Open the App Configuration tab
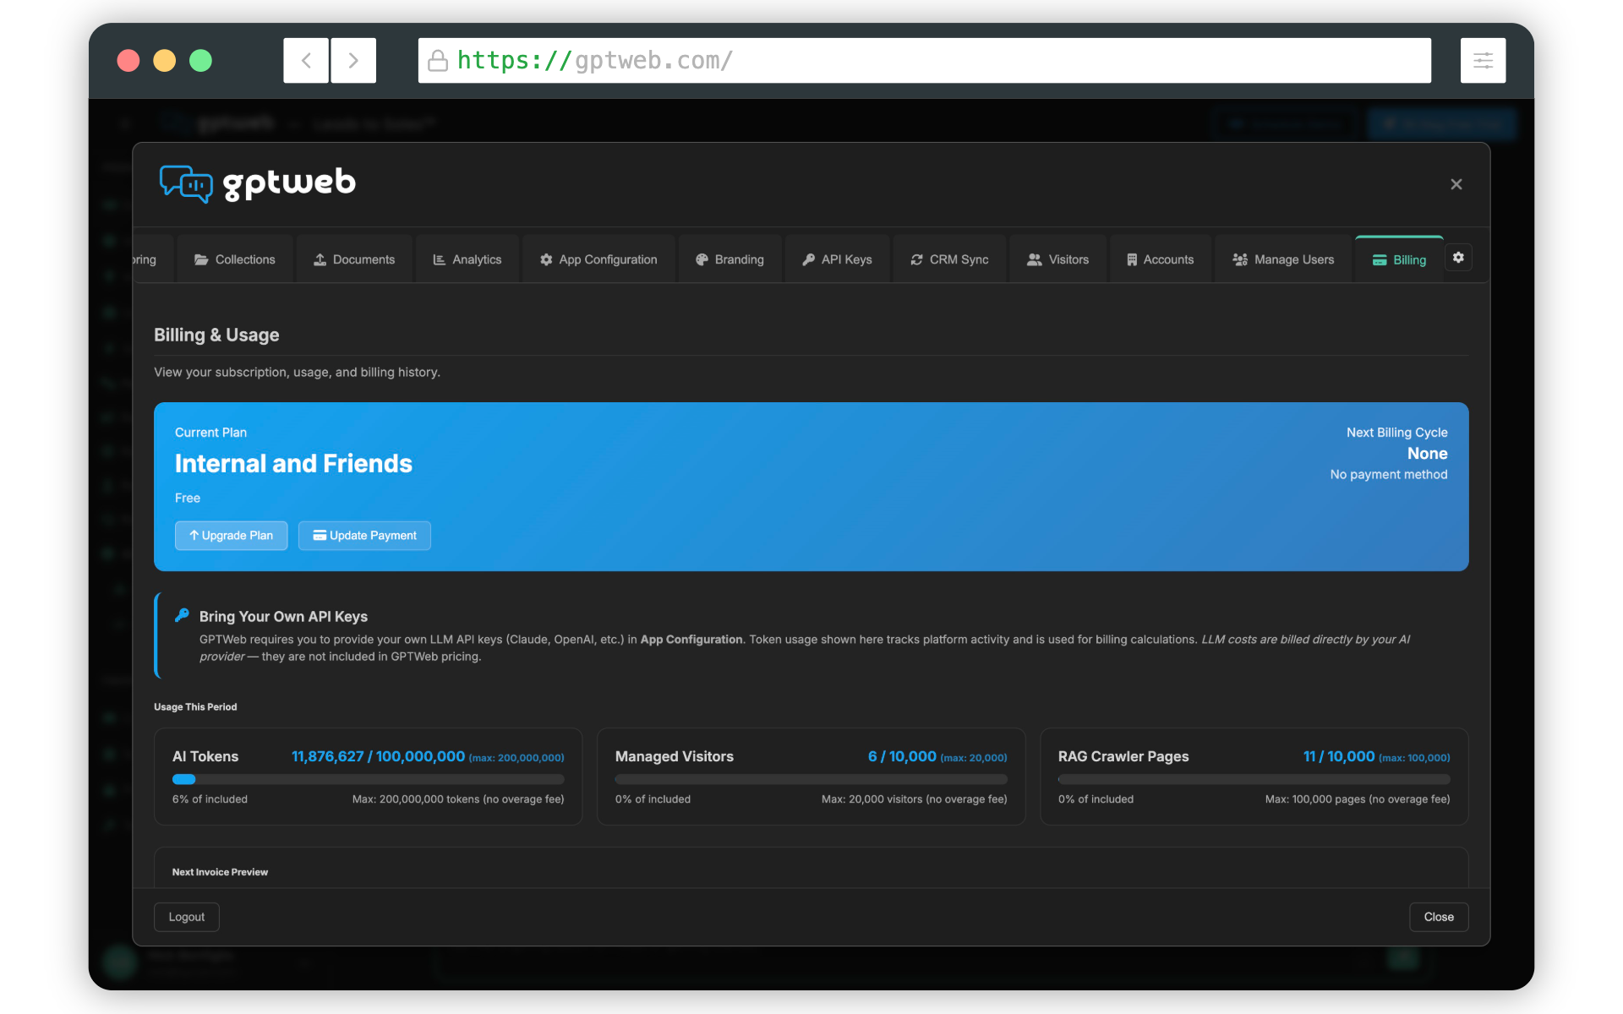The image size is (1623, 1014). (598, 259)
